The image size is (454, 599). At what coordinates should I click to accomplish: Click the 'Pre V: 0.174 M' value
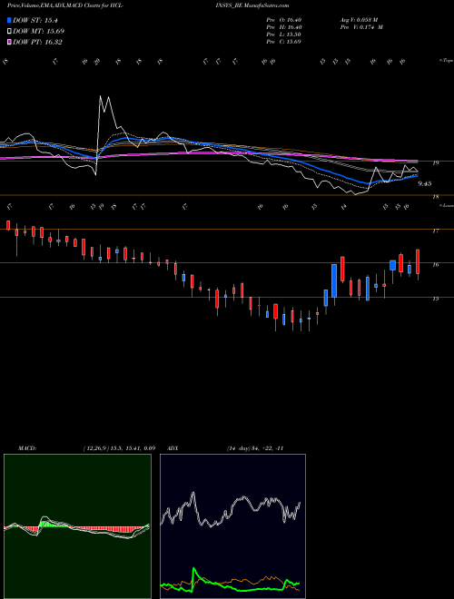pos(361,27)
